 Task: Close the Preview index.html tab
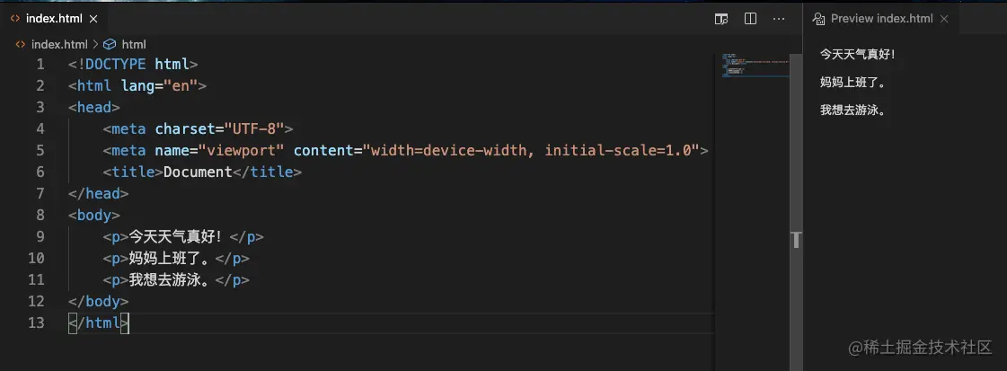[x=944, y=19]
